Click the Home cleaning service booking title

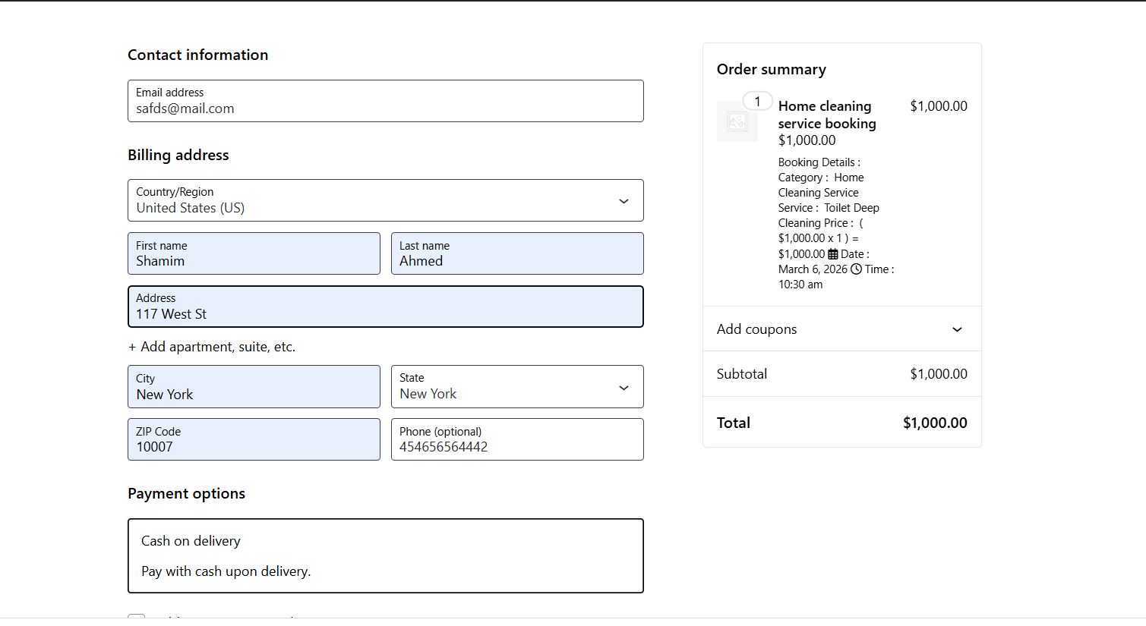pyautogui.click(x=826, y=115)
